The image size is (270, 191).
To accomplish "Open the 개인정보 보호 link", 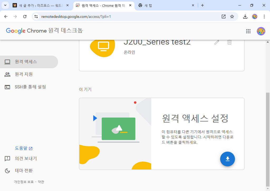I will (24, 182).
